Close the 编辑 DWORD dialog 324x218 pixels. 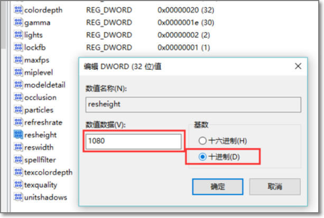click(298, 67)
